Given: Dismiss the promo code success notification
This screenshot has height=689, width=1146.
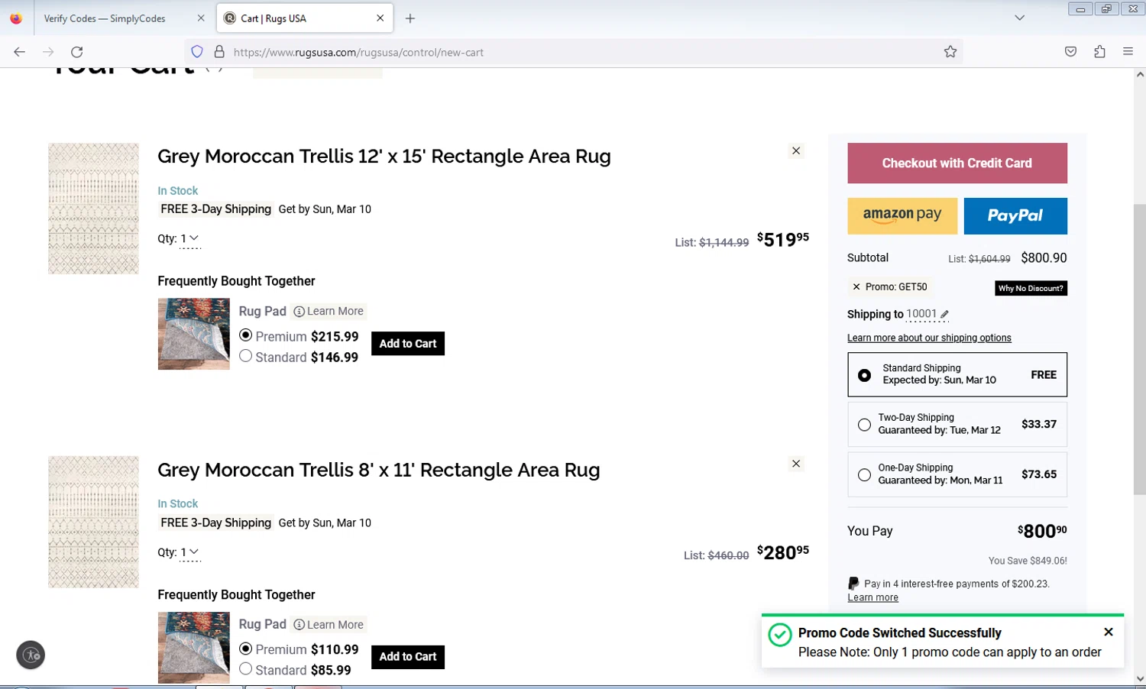Looking at the screenshot, I should coord(1108,632).
